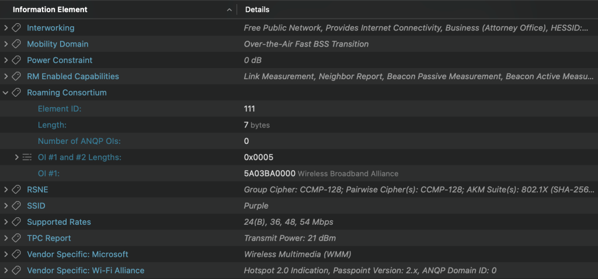Screen dimensions: 598x279
Task: Click the bitfield icon beside OI Lengths
Action: [x=27, y=157]
